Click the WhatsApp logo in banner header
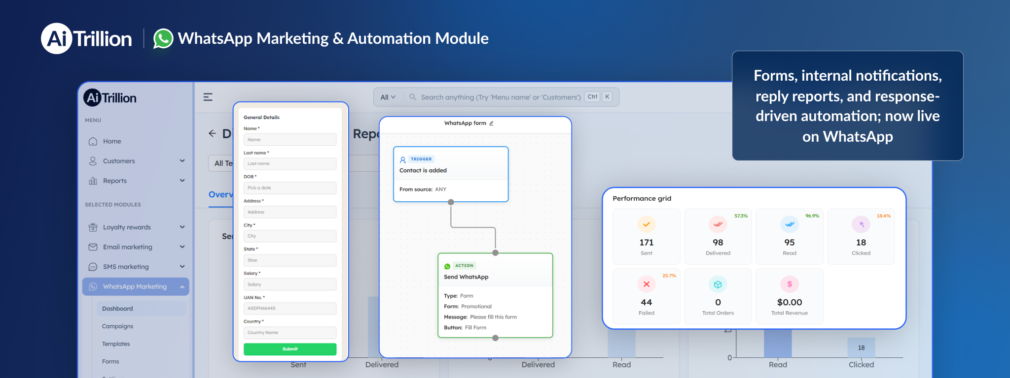Viewport: 1010px width, 378px height. (163, 38)
